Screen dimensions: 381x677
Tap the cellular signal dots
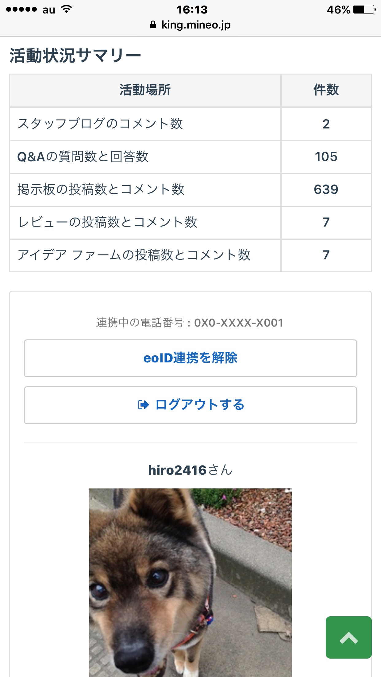click(21, 10)
